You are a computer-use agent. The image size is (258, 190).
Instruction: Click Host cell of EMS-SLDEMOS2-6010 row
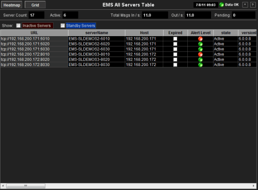click(144, 39)
